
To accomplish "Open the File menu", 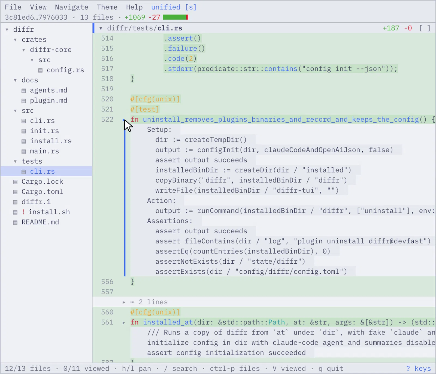I will pyautogui.click(x=13, y=7).
